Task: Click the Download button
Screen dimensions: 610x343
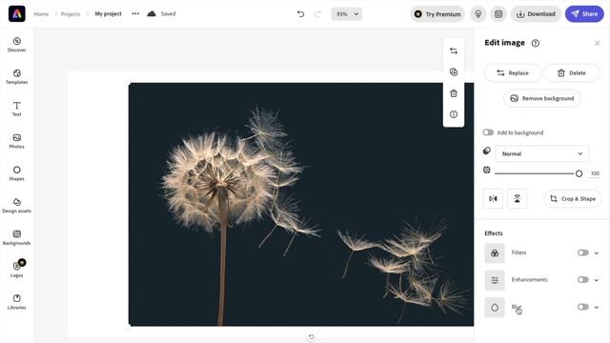Action: coord(536,14)
